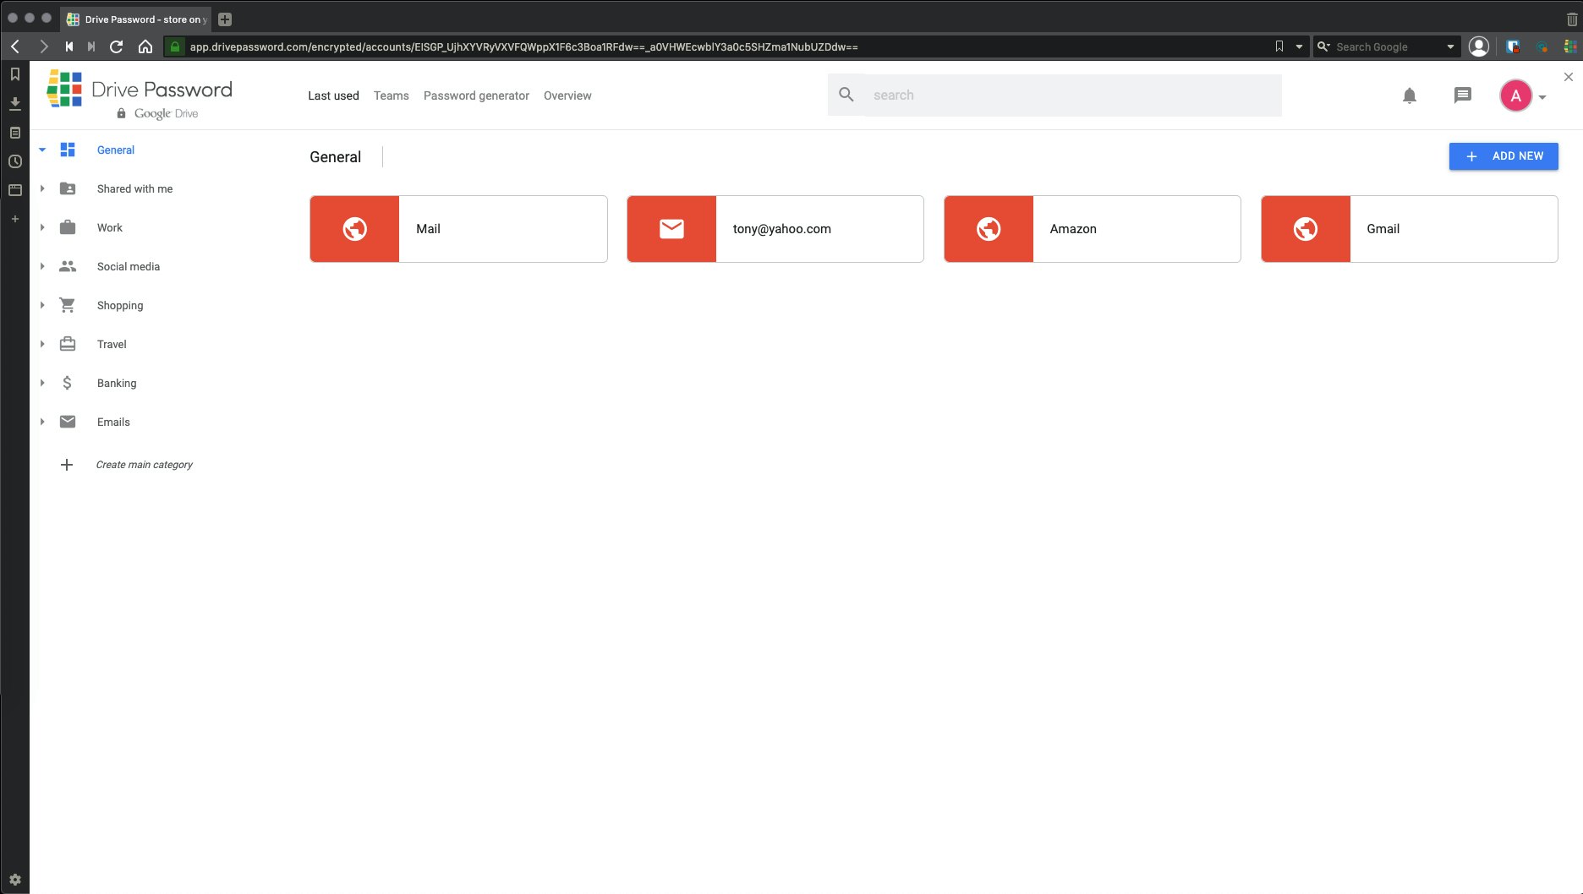Image resolution: width=1583 pixels, height=894 pixels.
Task: Collapse the General category
Action: 41,149
